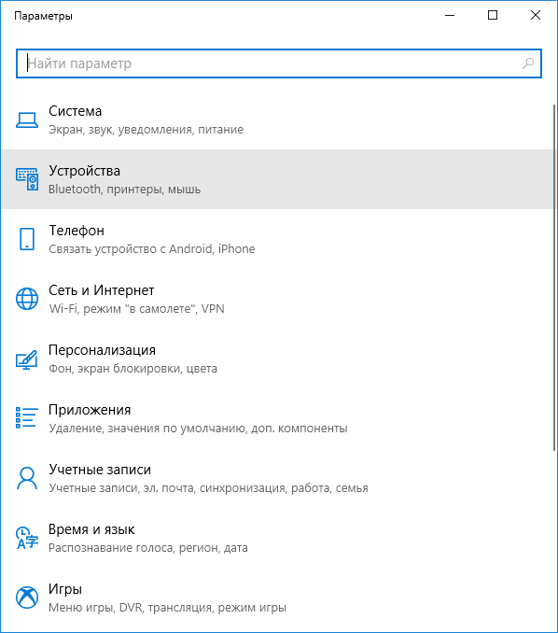Go to Телефон settings

(x=277, y=239)
